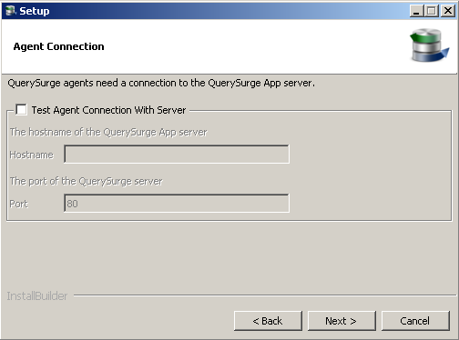Close the Setup window

click(448, 11)
